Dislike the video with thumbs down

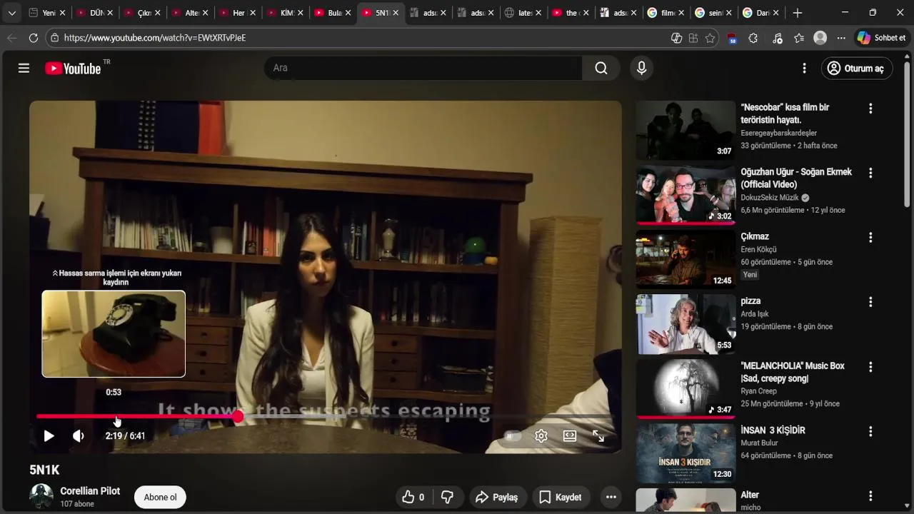point(448,497)
